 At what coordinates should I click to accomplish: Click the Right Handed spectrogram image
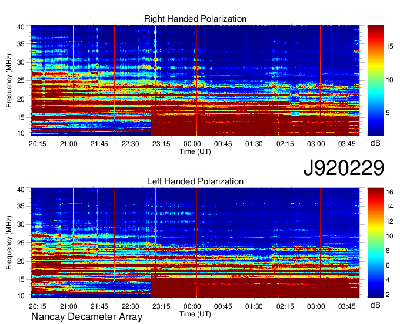point(195,80)
